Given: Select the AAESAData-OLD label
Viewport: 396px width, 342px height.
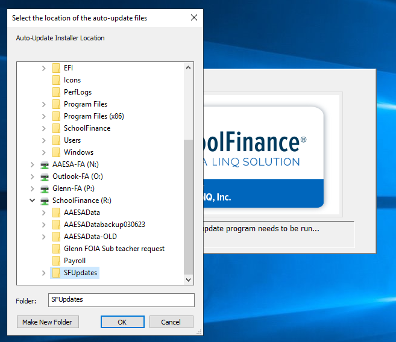Looking at the screenshot, I should pos(90,237).
